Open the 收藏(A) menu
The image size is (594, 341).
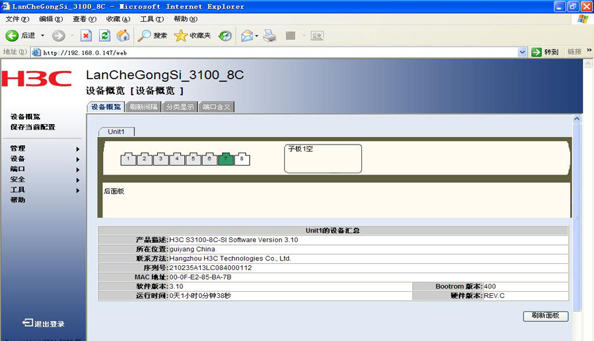pyautogui.click(x=118, y=19)
